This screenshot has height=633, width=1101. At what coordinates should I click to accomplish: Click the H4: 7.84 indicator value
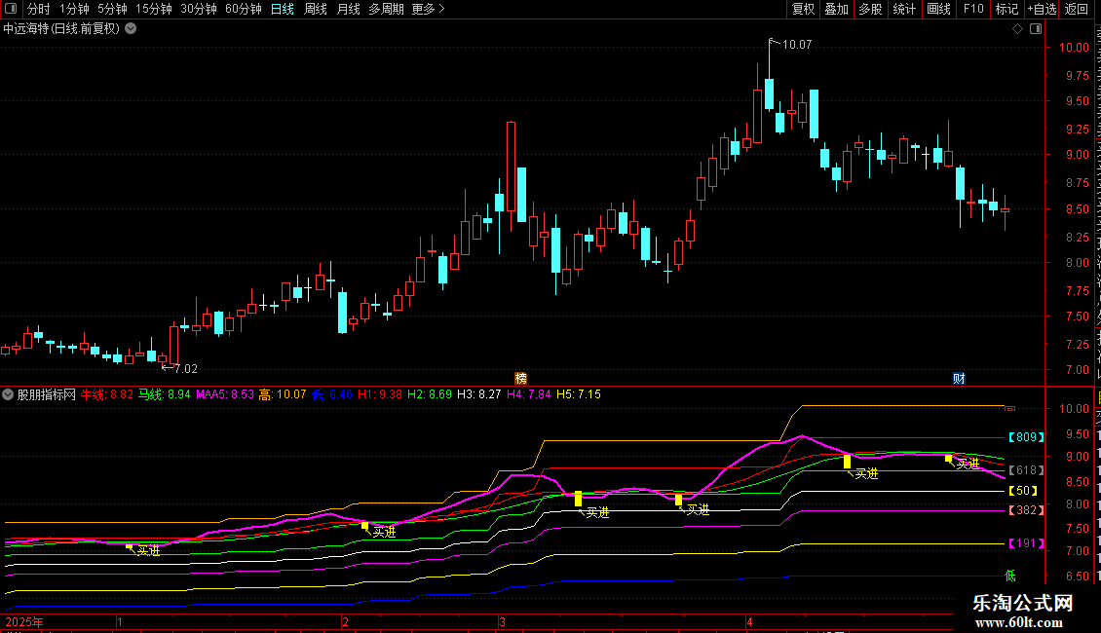(529, 394)
